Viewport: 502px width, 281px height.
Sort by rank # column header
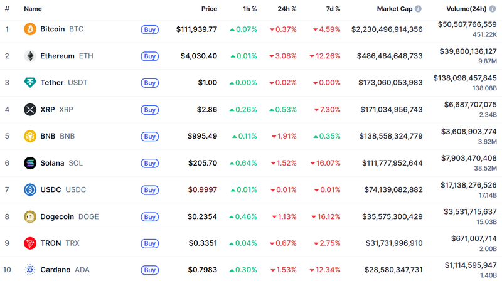pos(7,9)
